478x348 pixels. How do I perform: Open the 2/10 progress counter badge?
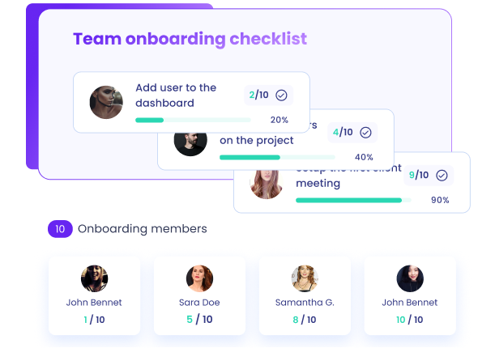268,95
